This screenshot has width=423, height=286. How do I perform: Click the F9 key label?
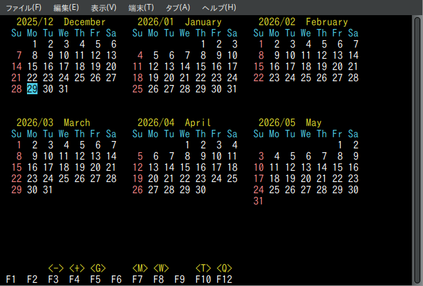[x=180, y=279]
